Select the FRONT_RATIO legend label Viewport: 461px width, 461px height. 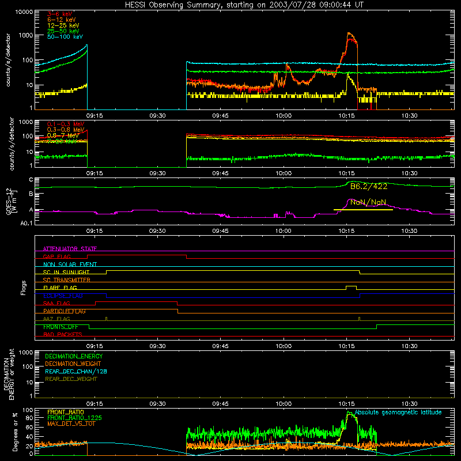click(65, 412)
